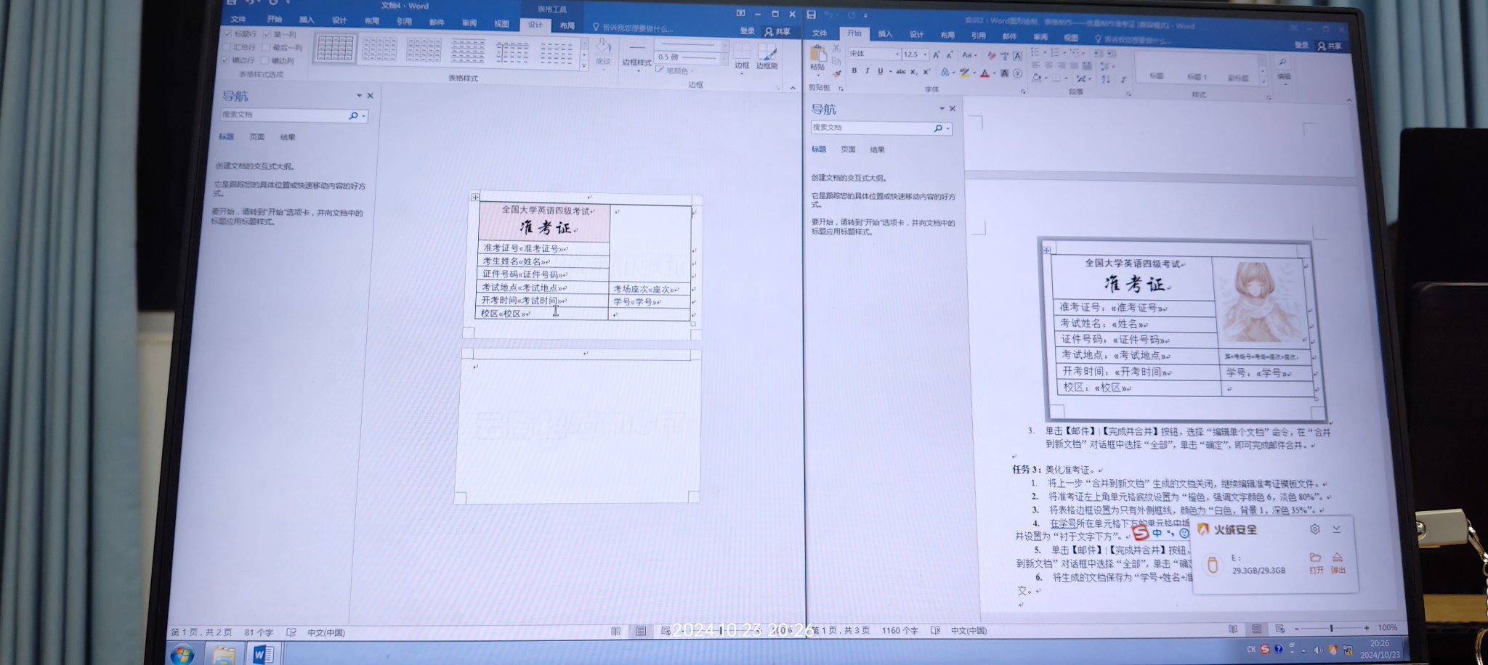The image size is (1488, 665).
Task: Click the Align Left icon in right window
Action: point(1036,65)
